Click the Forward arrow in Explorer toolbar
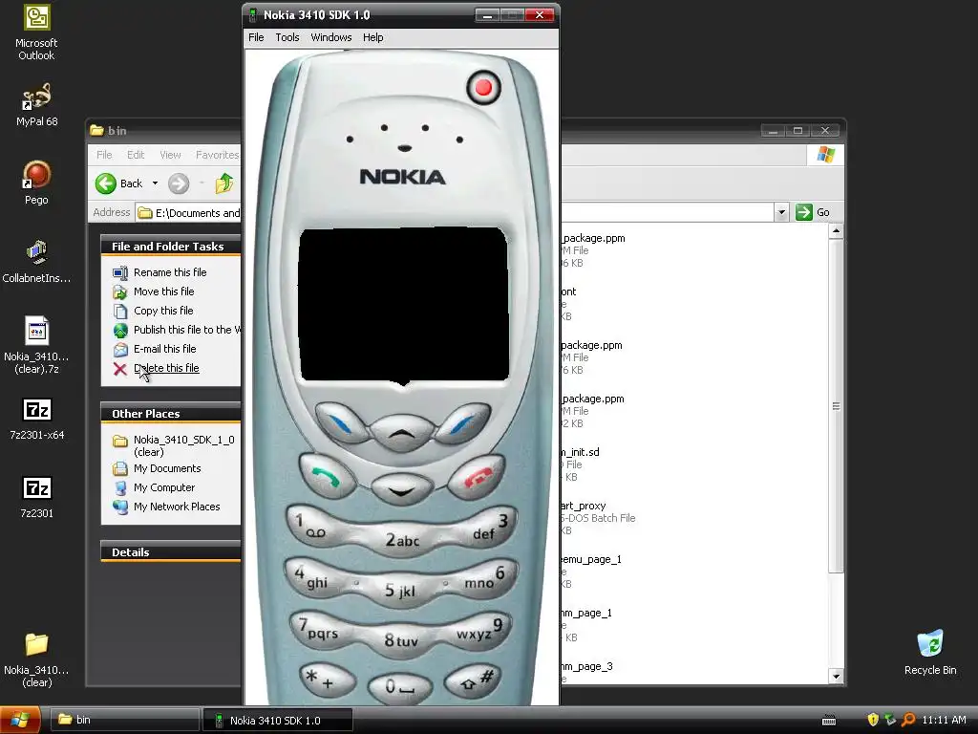 coord(179,183)
